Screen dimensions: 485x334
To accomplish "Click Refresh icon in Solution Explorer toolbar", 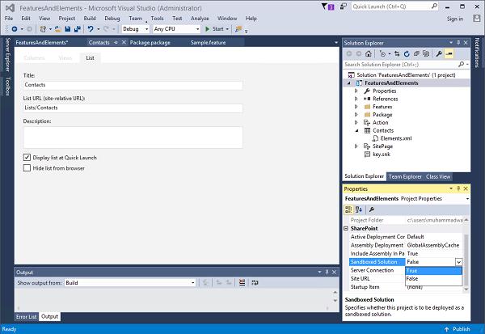I will click(407, 54).
